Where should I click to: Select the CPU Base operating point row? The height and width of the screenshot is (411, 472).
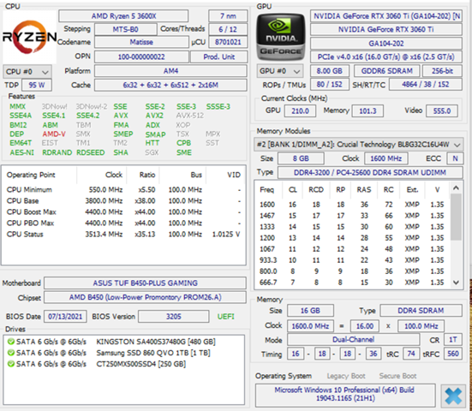[123, 201]
